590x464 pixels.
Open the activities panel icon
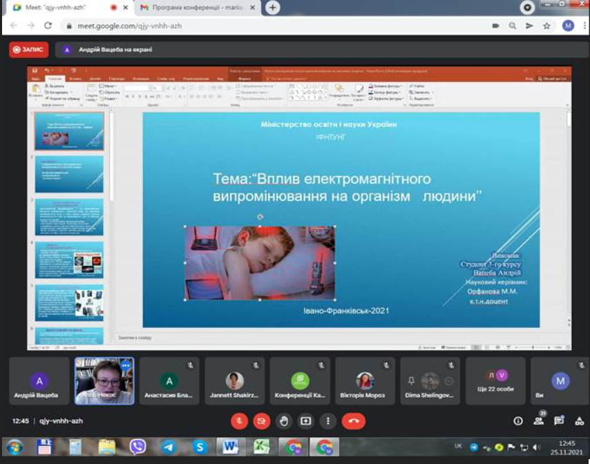pyautogui.click(x=579, y=420)
